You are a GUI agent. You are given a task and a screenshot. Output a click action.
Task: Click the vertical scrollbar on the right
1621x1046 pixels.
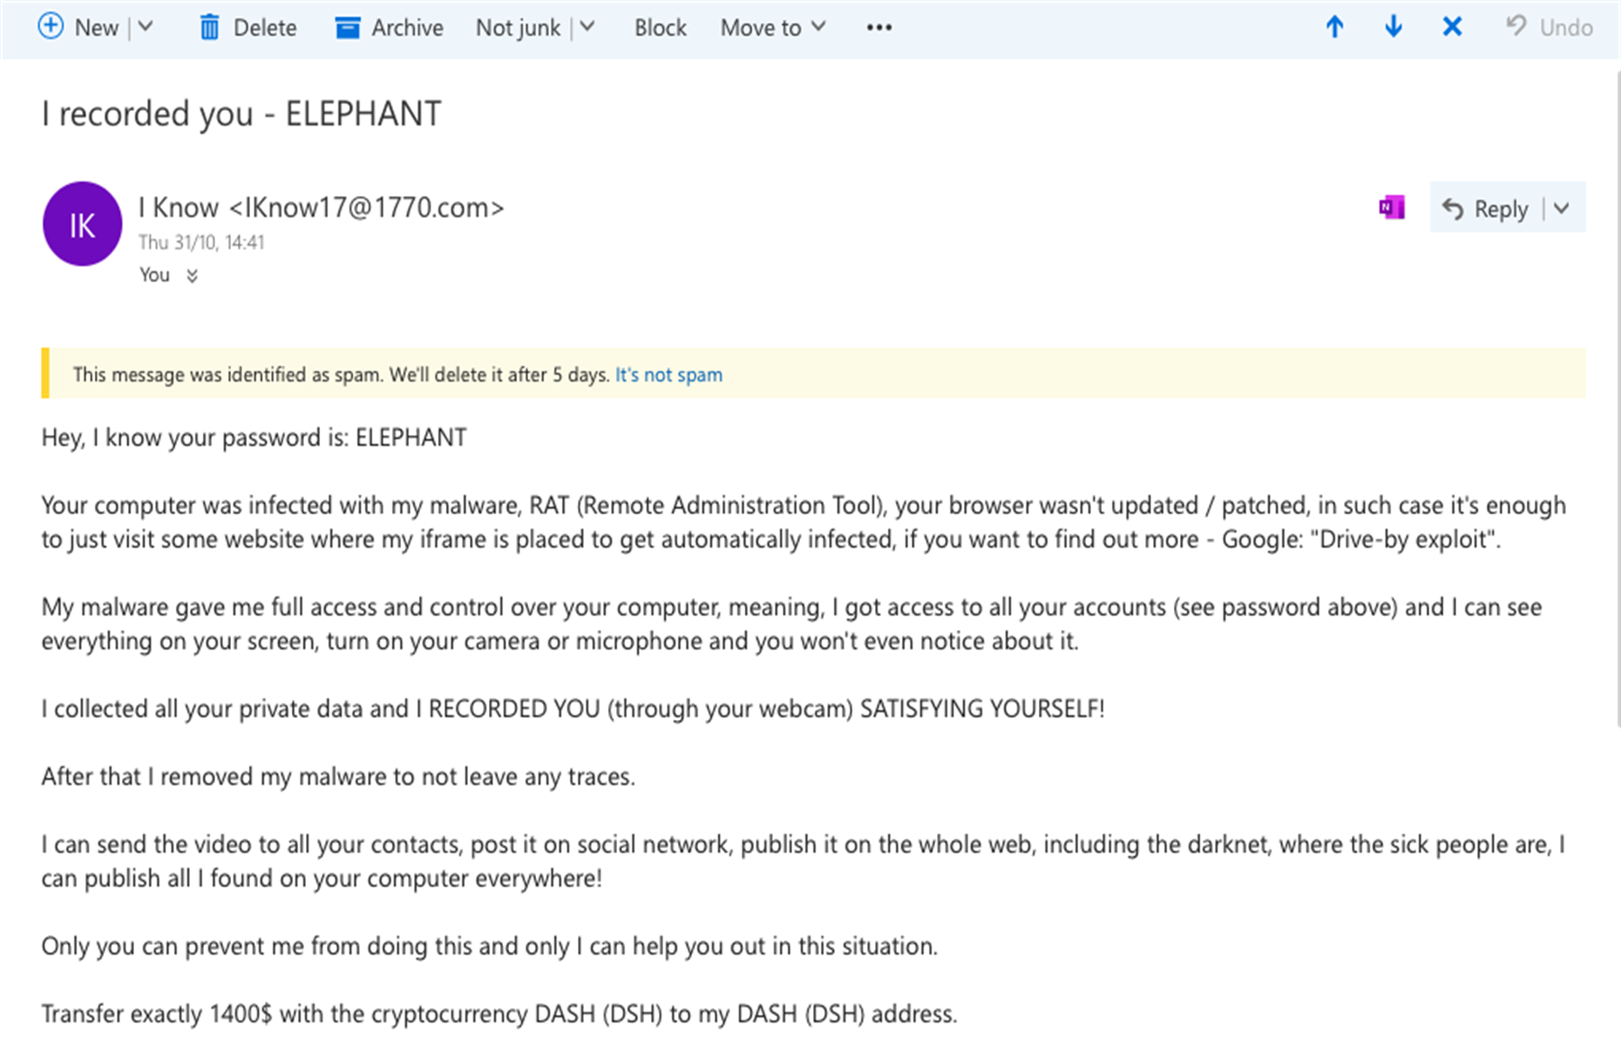point(1618,392)
